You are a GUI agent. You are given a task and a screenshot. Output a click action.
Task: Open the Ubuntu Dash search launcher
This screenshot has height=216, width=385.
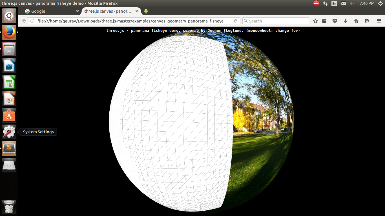[9, 16]
